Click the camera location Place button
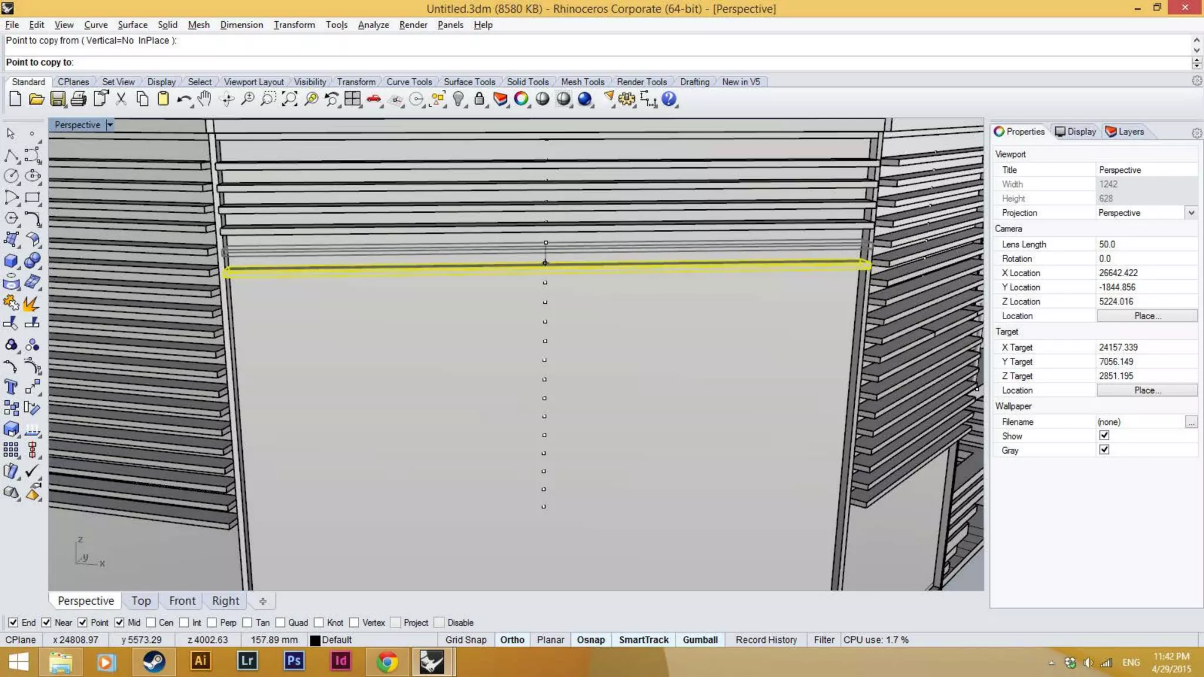Image resolution: width=1204 pixels, height=677 pixels. tap(1147, 316)
